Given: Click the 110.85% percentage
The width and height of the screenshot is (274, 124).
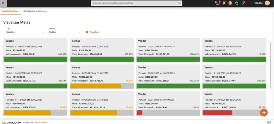Looking at the screenshot, I should (x=261, y=54).
